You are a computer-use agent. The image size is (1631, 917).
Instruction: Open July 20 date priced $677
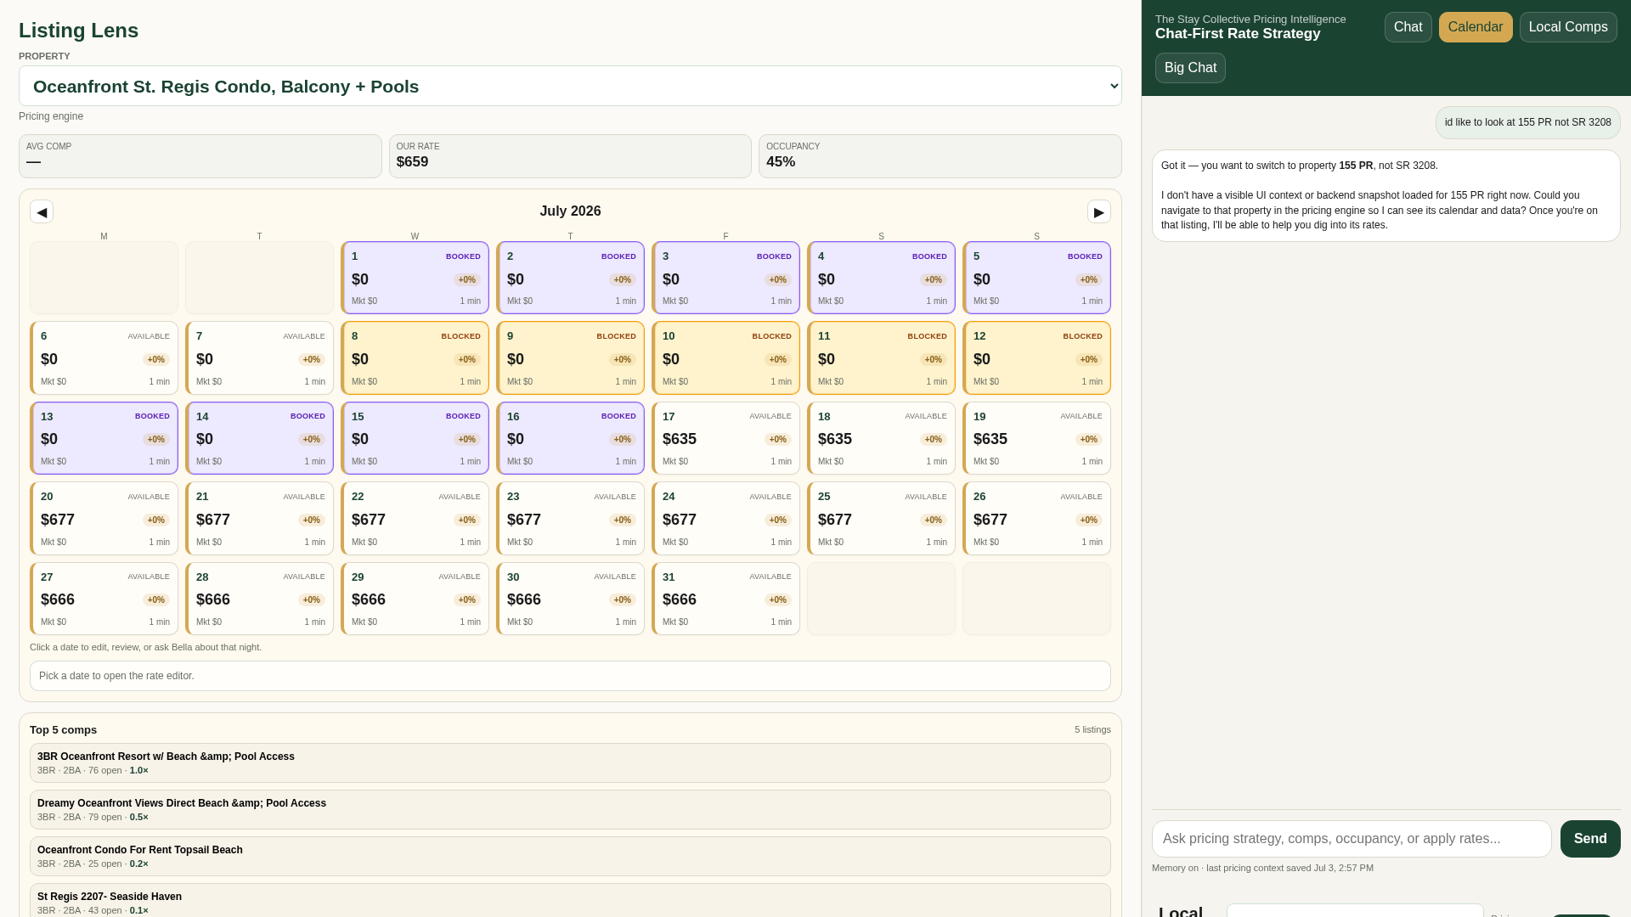104,518
